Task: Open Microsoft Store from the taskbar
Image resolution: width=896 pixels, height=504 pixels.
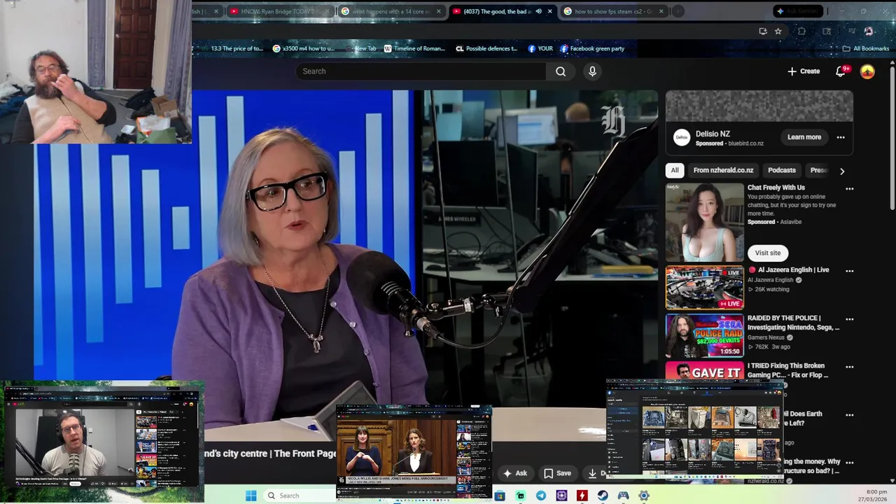Action: coord(499,496)
